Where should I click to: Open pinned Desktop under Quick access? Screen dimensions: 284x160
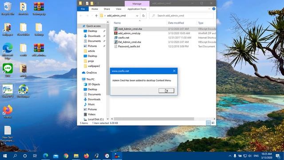pos(92,31)
